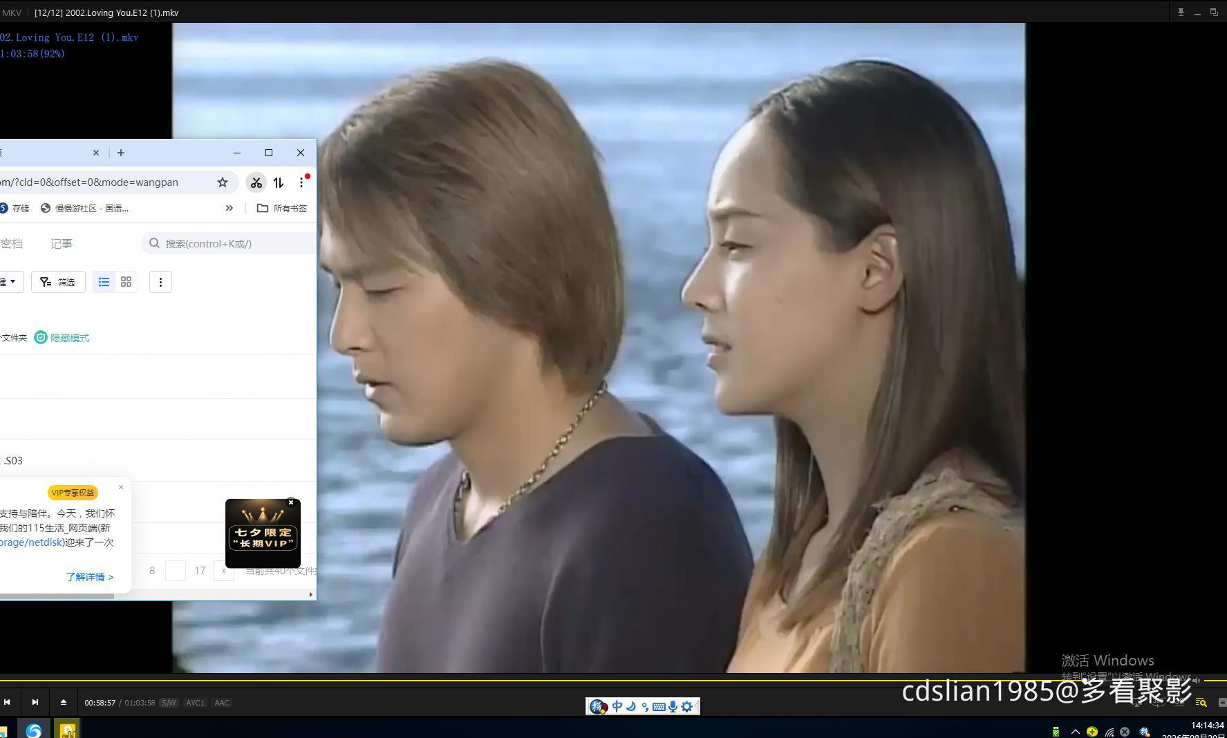Click the gray X circle tray icon
Viewport: 1227px width, 738px height.
coord(1125,732)
